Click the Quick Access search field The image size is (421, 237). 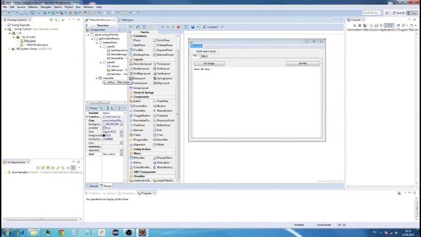click(x=371, y=13)
